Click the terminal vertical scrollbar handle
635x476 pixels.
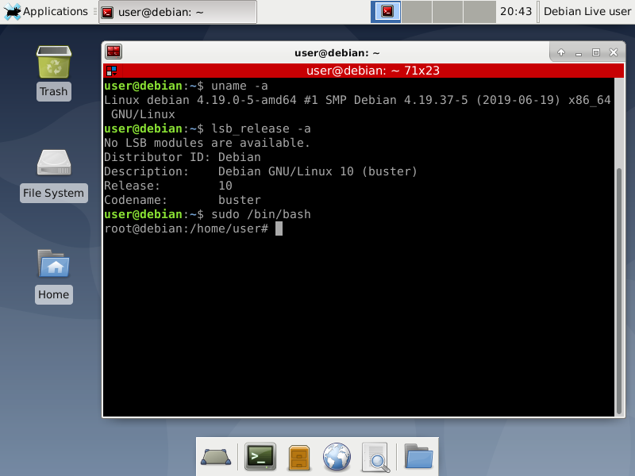[x=619, y=290]
